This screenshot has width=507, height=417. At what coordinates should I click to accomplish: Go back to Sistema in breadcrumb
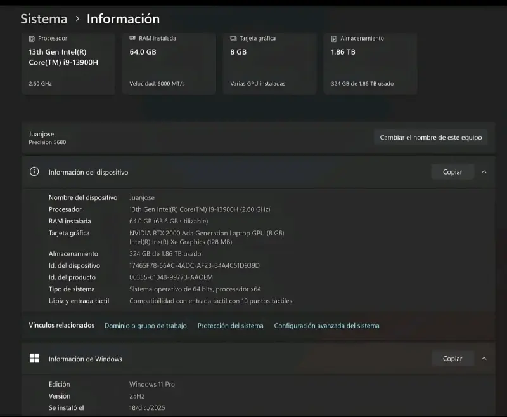(44, 19)
